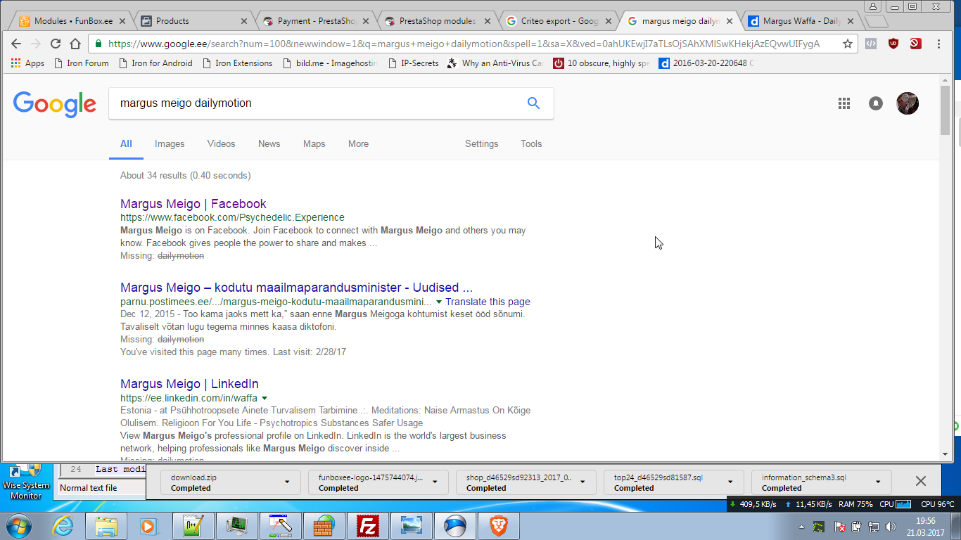Open the Images search results tab
This screenshot has width=961, height=540.
(x=170, y=144)
